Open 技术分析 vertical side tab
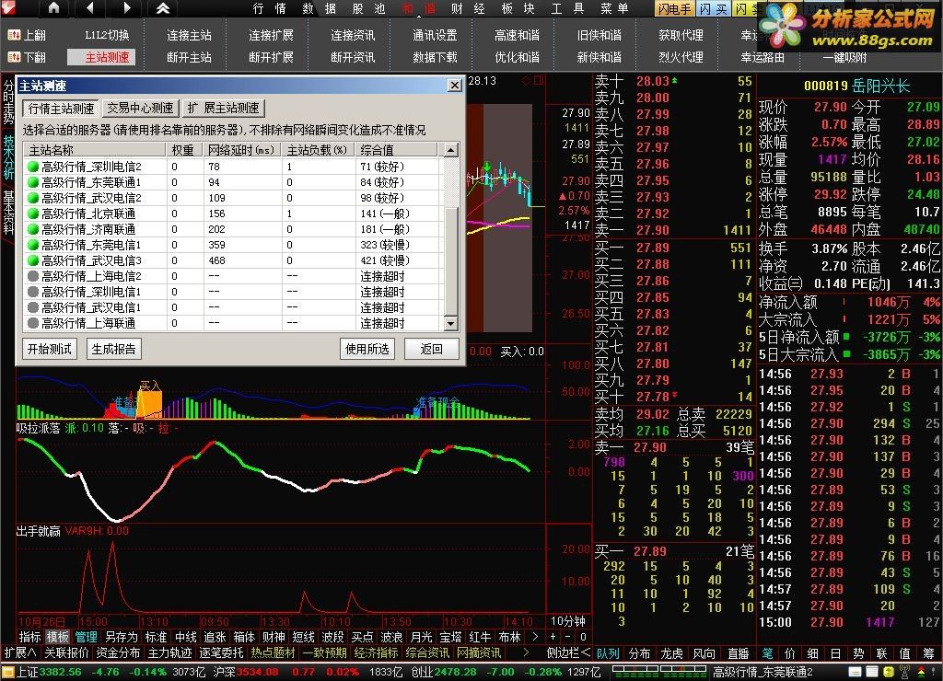943x681 pixels. pyautogui.click(x=7, y=157)
